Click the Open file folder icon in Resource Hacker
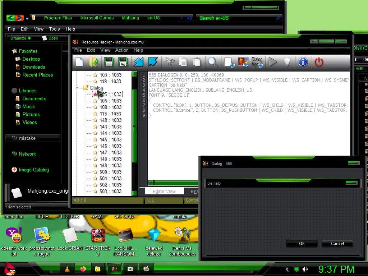The width and height of the screenshot is (368, 276). 94,62
